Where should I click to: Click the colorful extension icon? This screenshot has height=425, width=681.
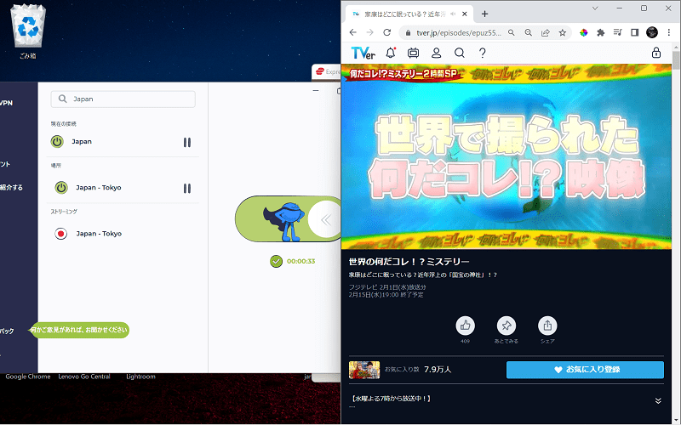pos(584,32)
